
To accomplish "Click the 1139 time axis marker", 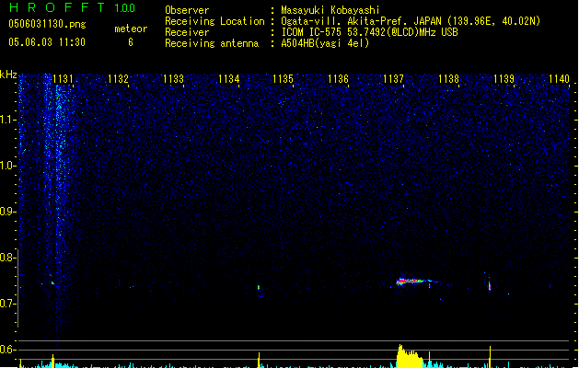I will click(504, 79).
